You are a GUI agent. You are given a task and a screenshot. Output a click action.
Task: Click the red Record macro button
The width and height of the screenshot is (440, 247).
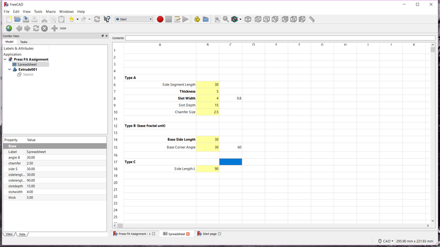(x=160, y=19)
